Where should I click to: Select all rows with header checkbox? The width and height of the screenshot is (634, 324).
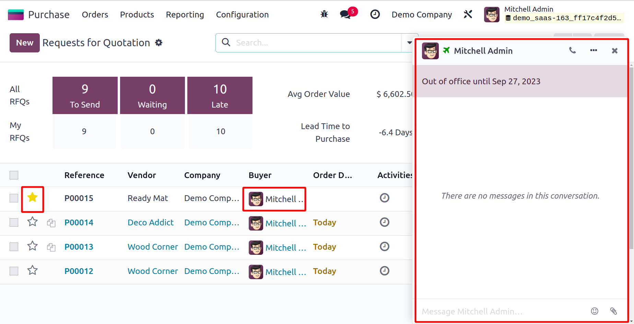[x=14, y=175]
